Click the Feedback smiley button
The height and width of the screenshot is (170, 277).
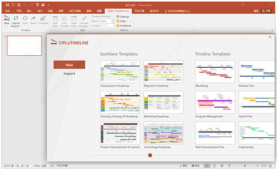pos(124,26)
